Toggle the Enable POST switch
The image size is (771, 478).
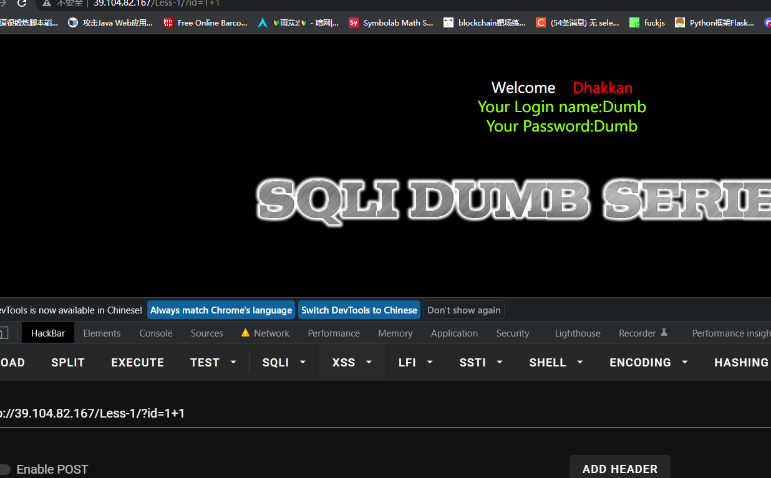[6, 469]
